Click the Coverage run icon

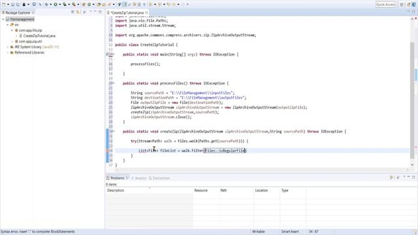65,5
